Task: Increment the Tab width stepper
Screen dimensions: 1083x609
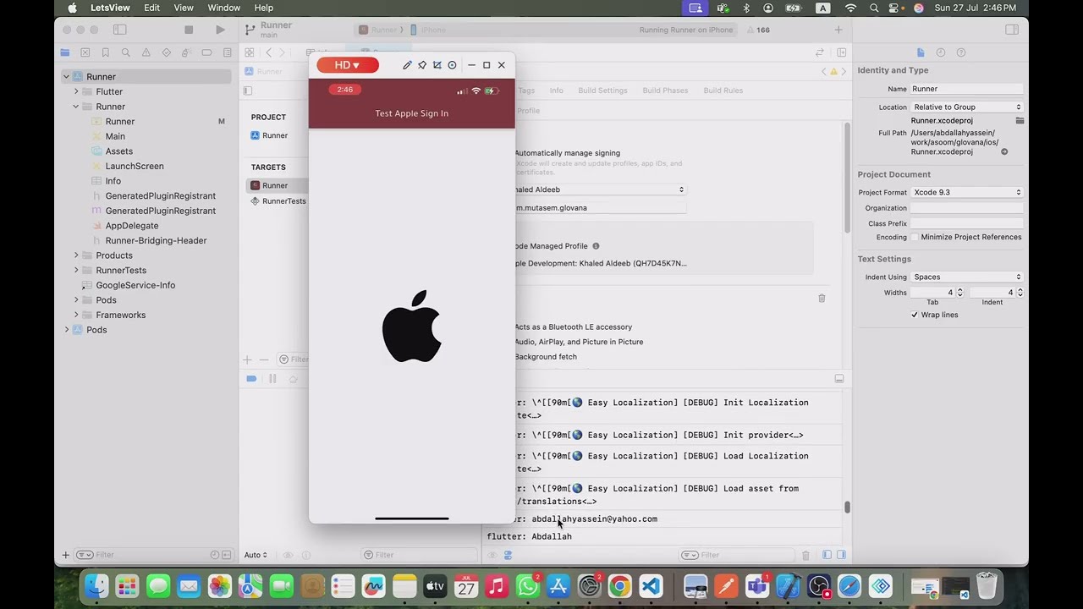Action: pos(959,290)
